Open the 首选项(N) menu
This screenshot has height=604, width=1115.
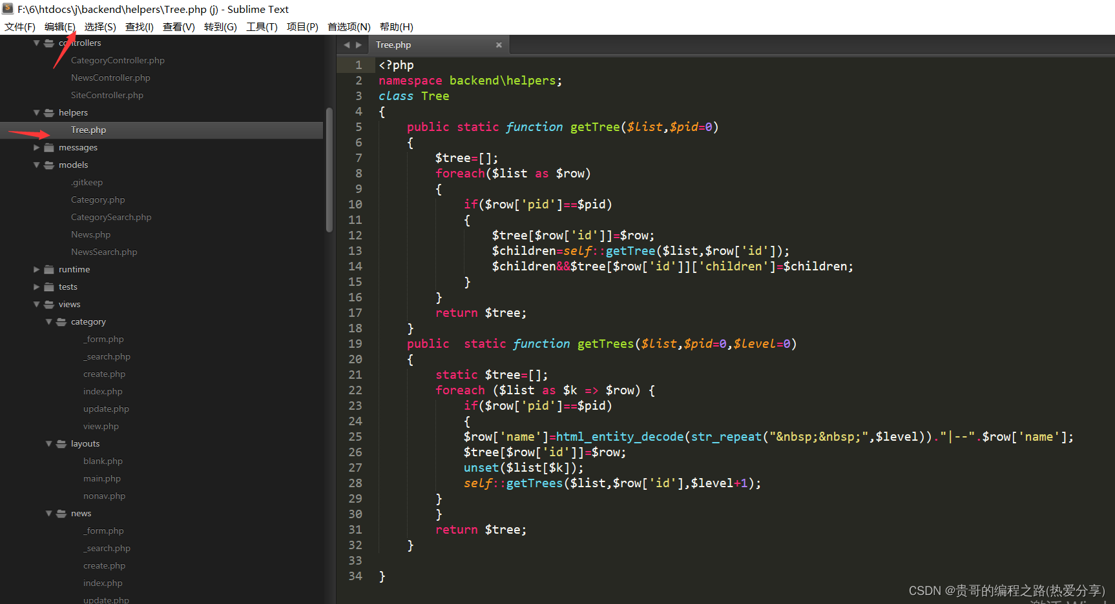tap(349, 27)
